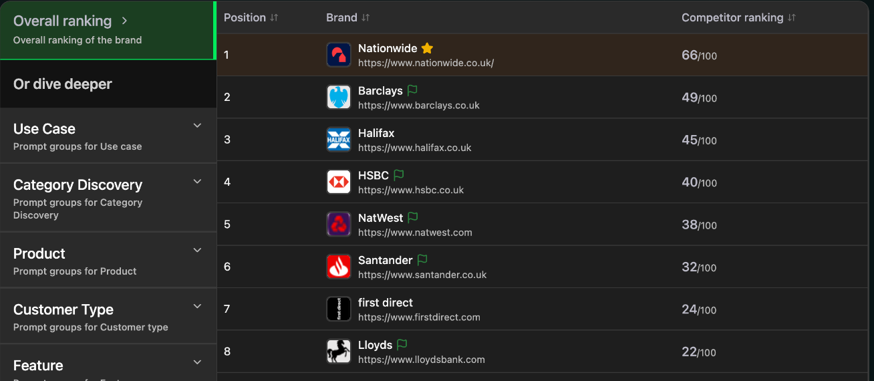
Task: Click the Halifax brand name
Action: [376, 133]
